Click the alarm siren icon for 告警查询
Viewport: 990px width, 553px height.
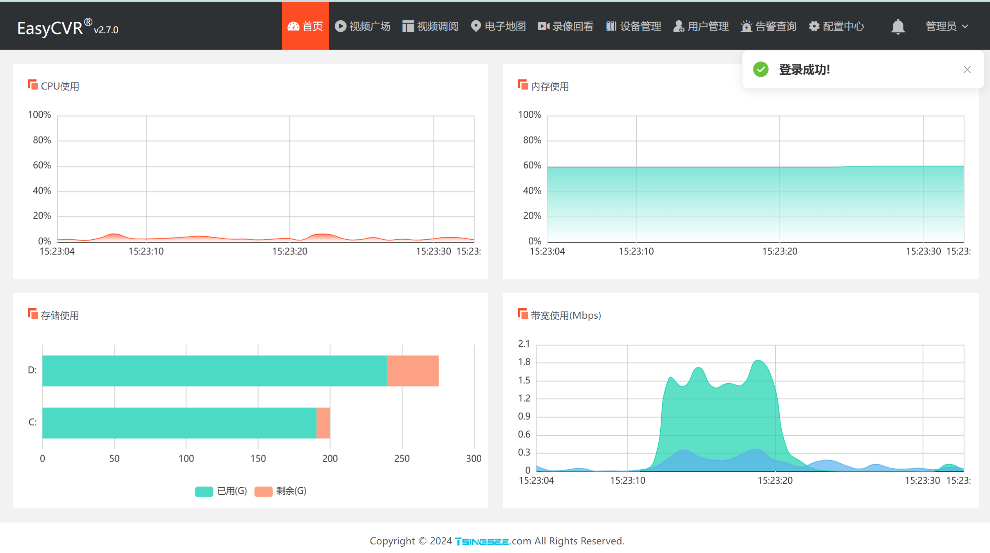[x=746, y=26]
